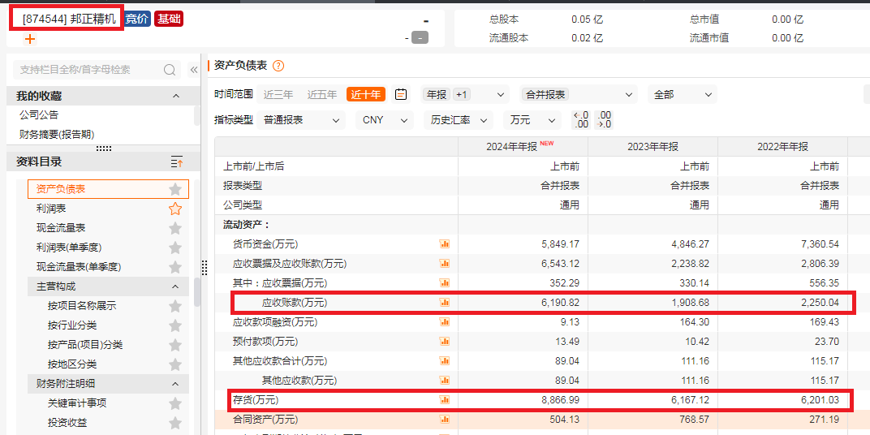The height and width of the screenshot is (435, 870).
Task: Open 投资收益 in the sidebar
Action: tap(67, 423)
